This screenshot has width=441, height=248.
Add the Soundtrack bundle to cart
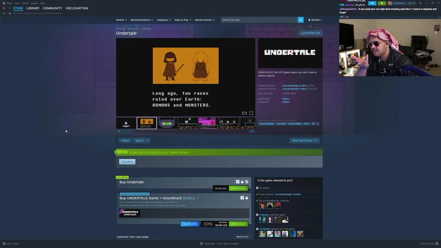(238, 224)
